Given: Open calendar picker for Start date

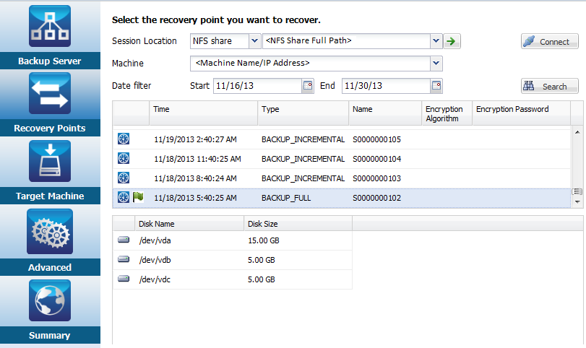Looking at the screenshot, I should pyautogui.click(x=308, y=86).
